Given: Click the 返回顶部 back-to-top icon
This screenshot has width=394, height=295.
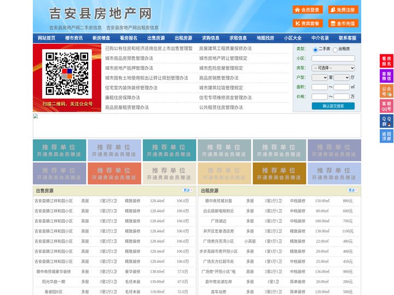Looking at the screenshot, I should point(386,136).
